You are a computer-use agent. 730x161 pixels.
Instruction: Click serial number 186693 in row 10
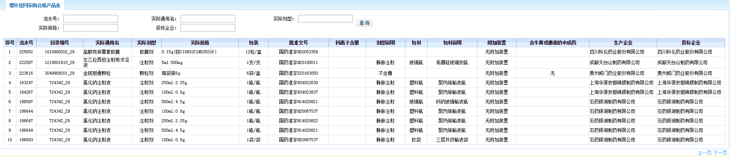[x=26, y=140]
